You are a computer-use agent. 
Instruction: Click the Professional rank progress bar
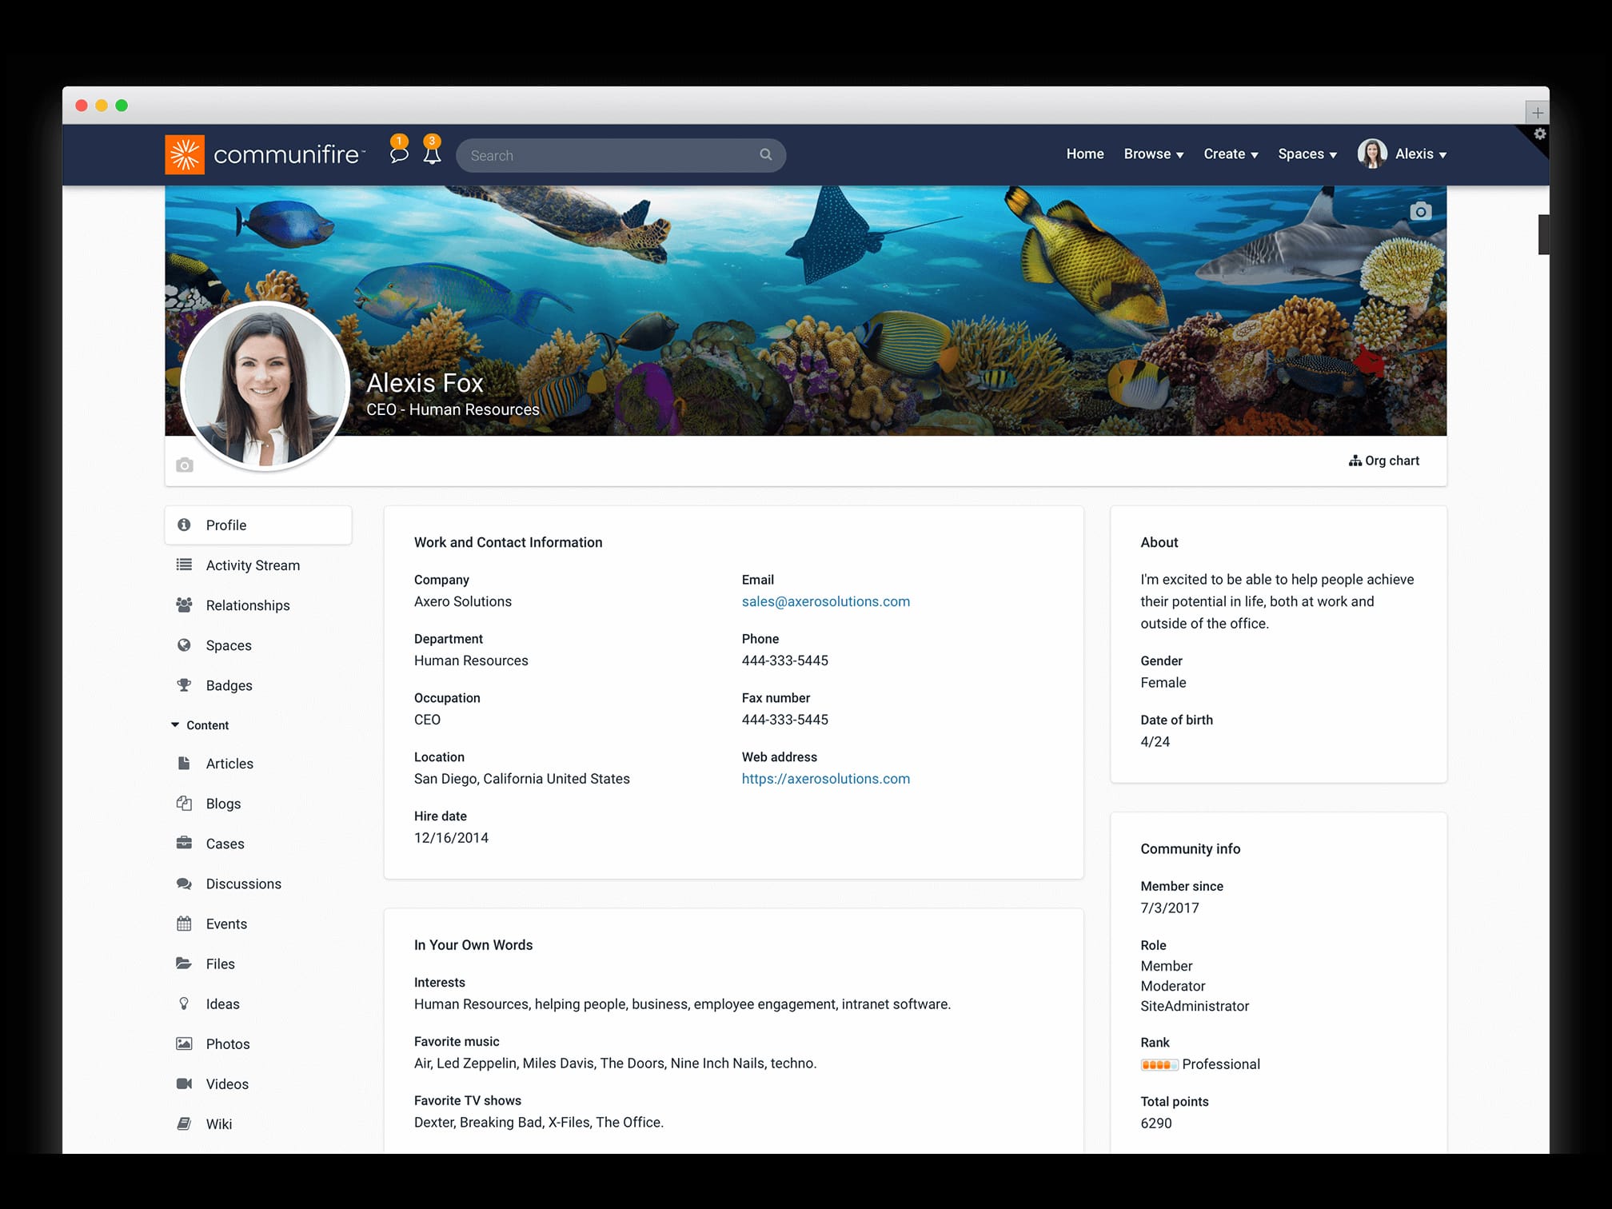[x=1159, y=1064]
